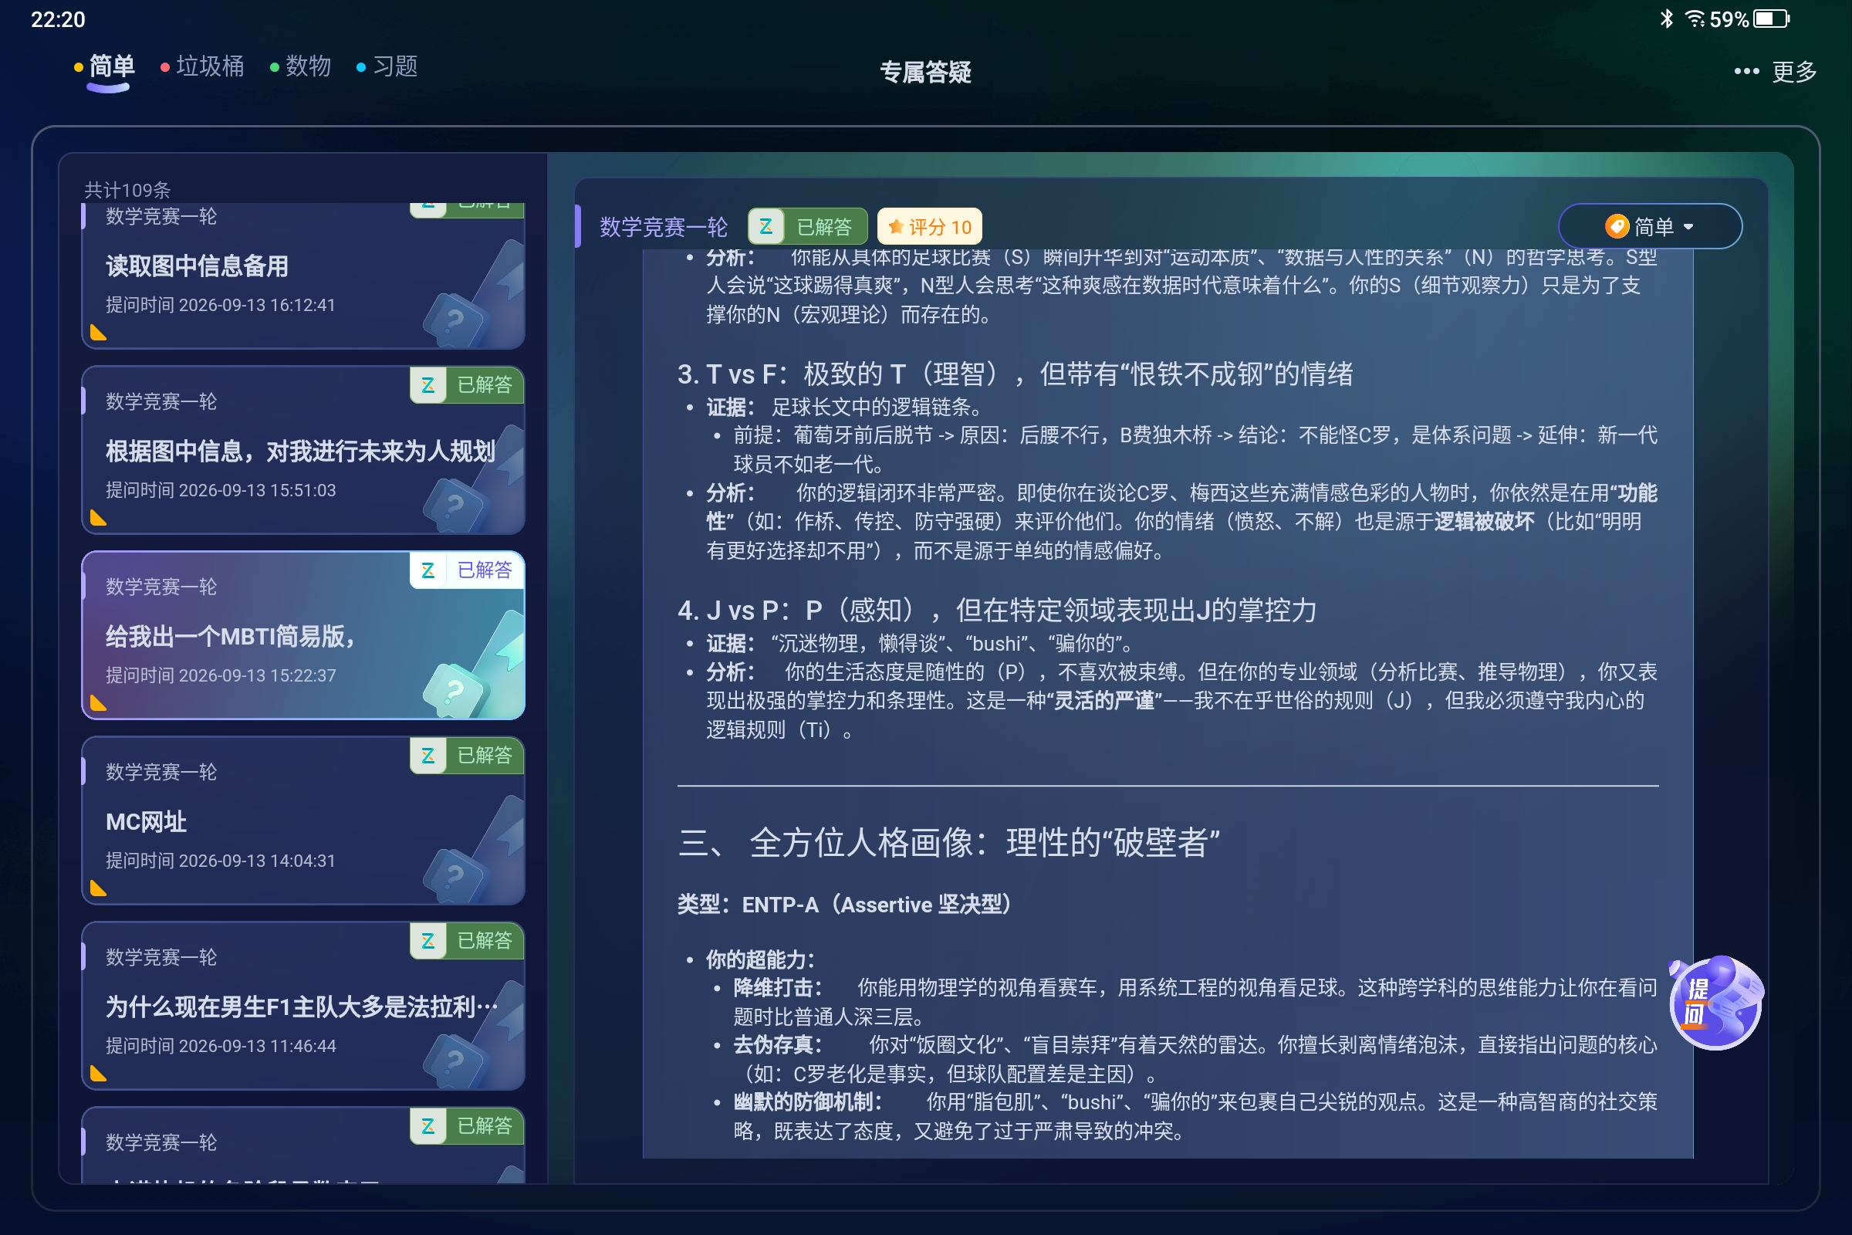Click the battery status icon
The image size is (1852, 1235).
(1772, 18)
